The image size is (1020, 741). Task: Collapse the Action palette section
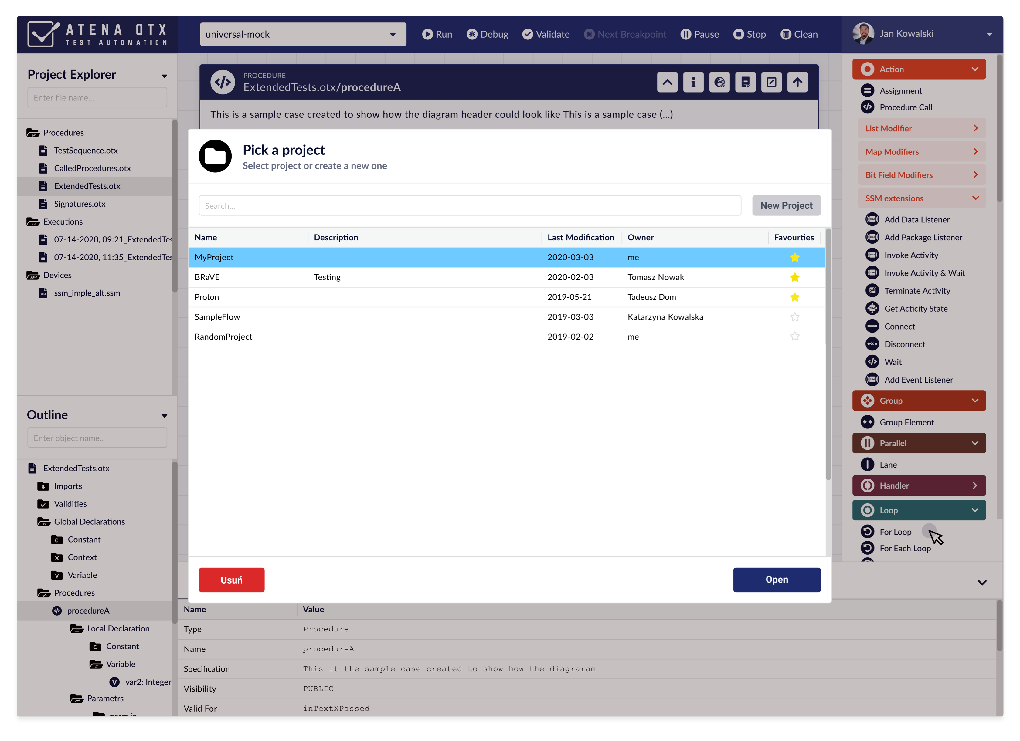pyautogui.click(x=919, y=69)
